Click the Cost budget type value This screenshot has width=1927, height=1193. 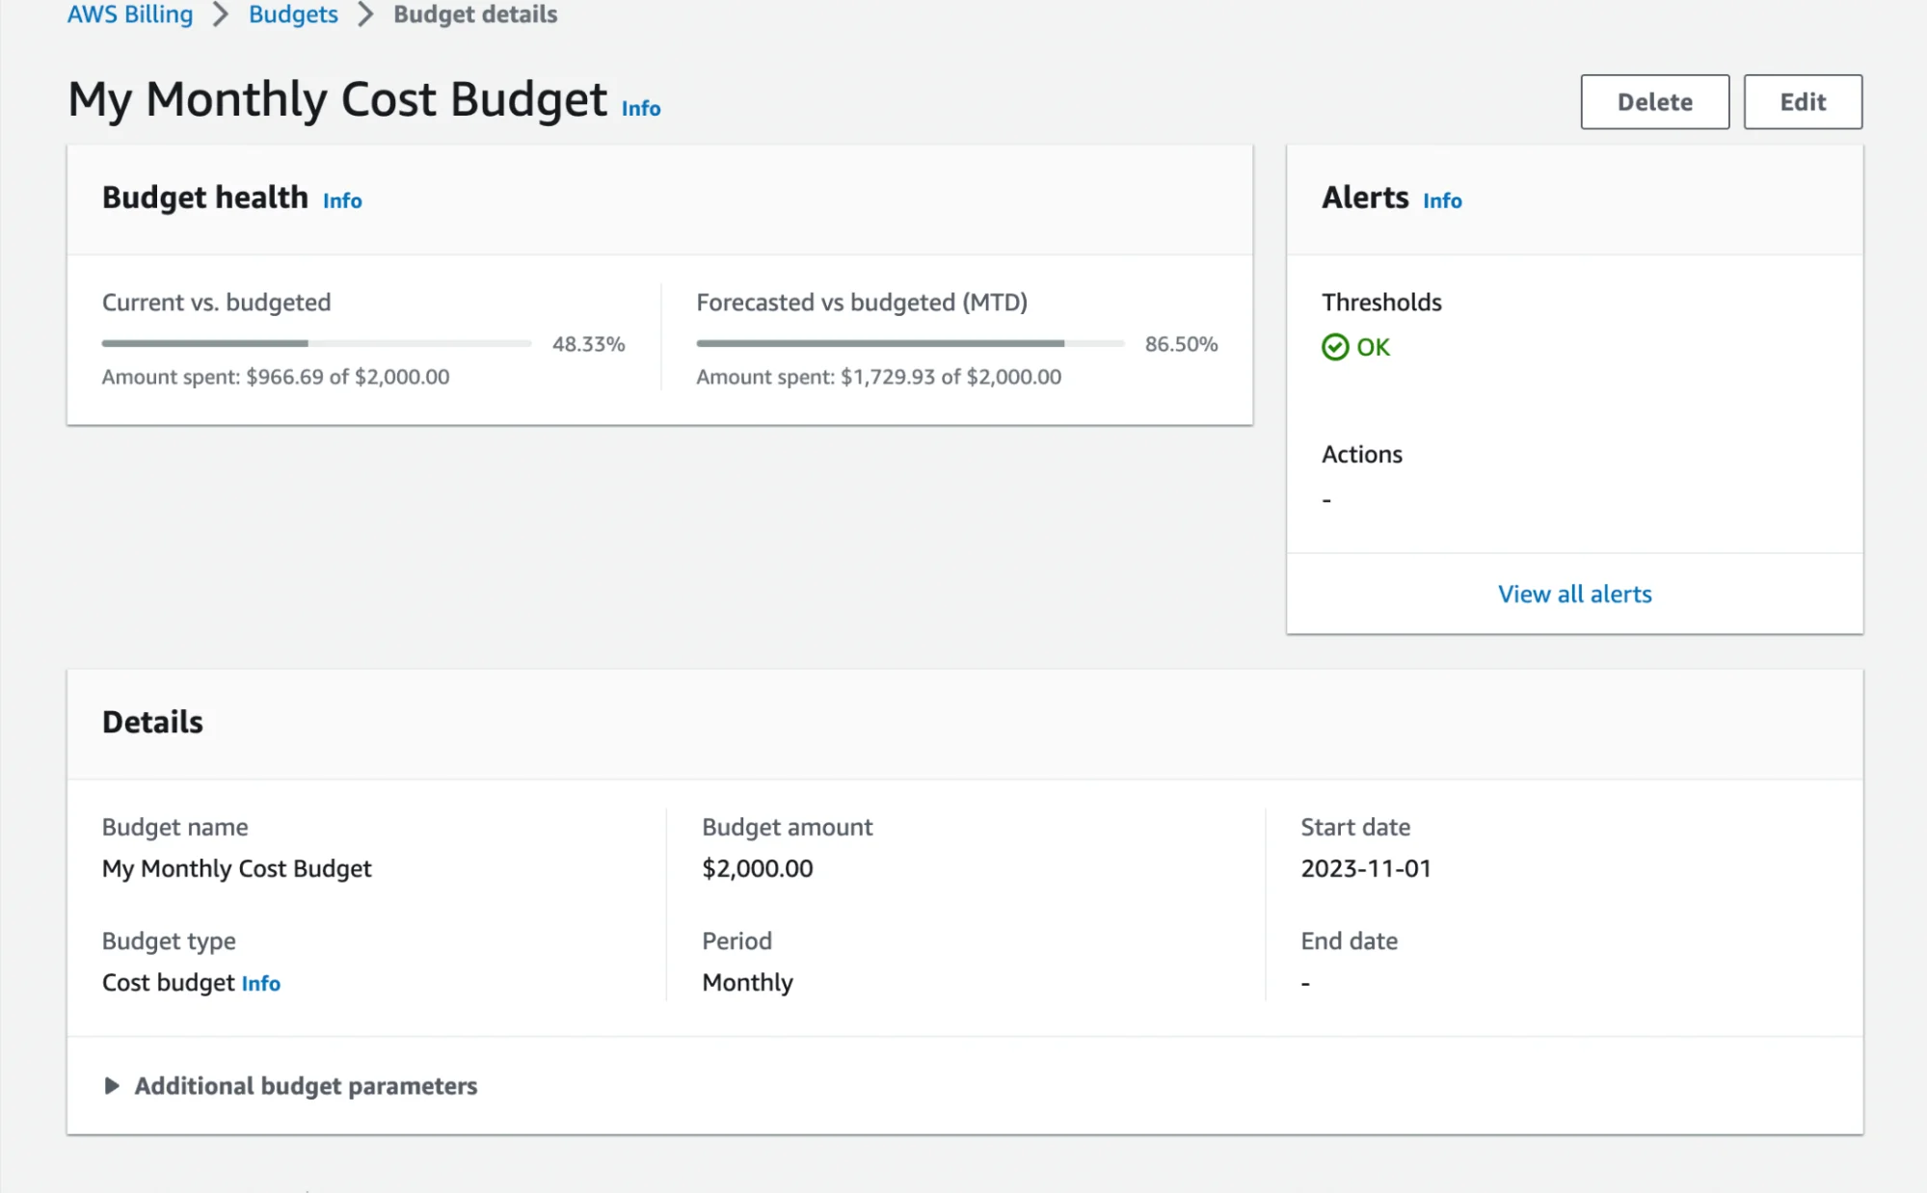click(x=169, y=982)
